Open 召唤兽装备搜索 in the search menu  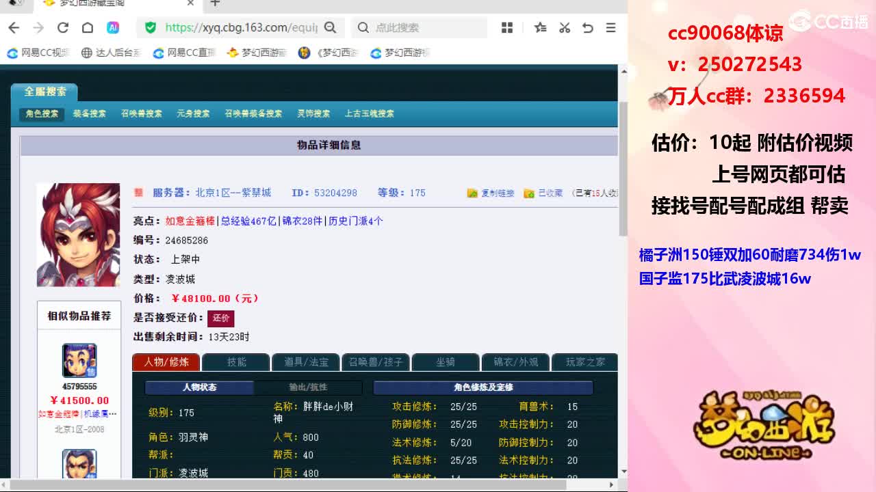[x=253, y=113]
